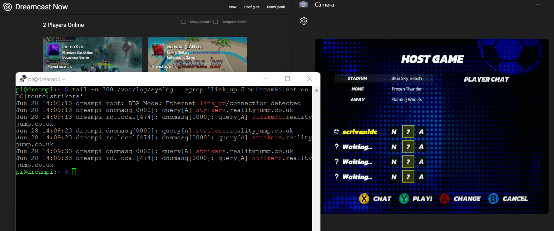This screenshot has width=554, height=231.
Task: Click the CHAT label in game
Action: click(382, 199)
